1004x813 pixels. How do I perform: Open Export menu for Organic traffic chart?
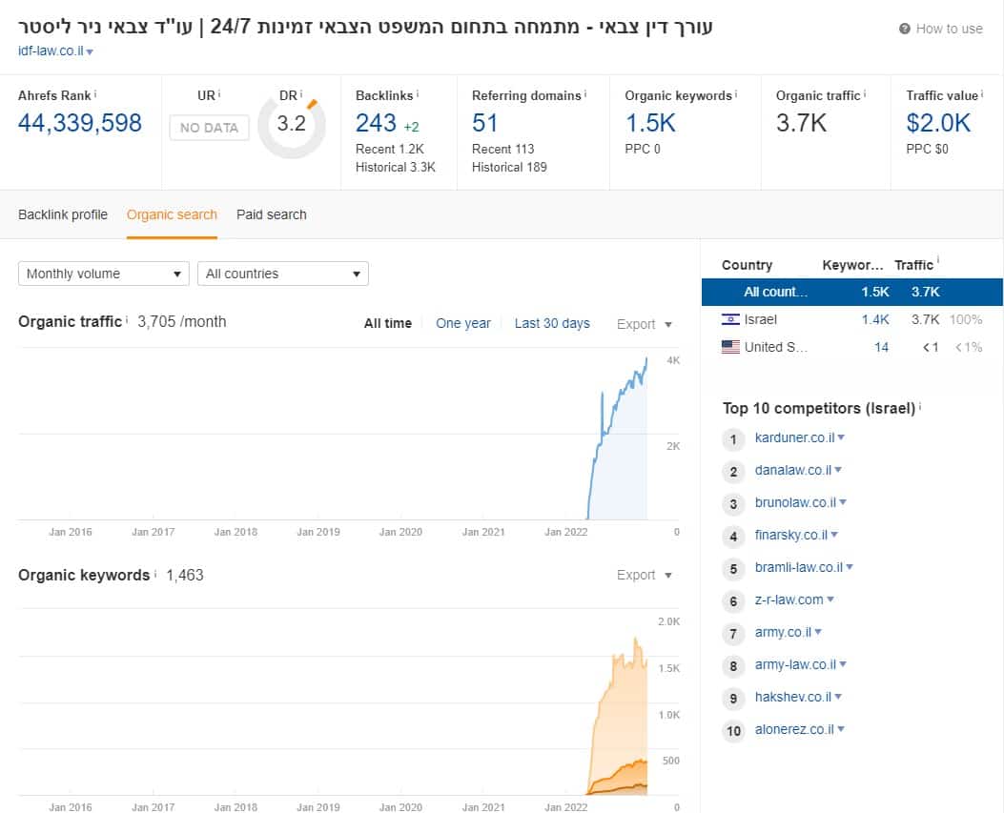[645, 324]
